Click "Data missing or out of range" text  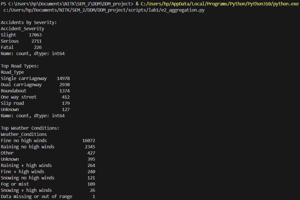(36, 196)
